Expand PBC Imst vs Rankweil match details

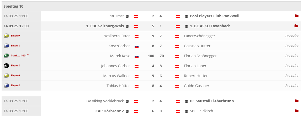point(296,16)
